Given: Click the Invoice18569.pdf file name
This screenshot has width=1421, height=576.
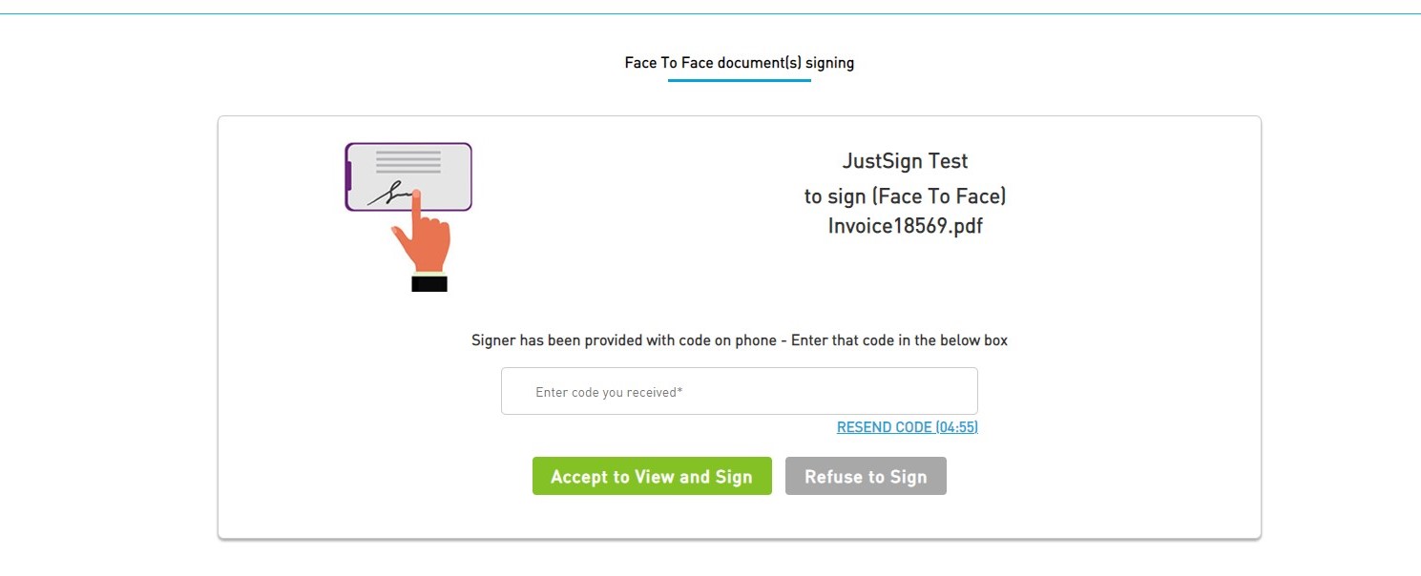Looking at the screenshot, I should [905, 226].
